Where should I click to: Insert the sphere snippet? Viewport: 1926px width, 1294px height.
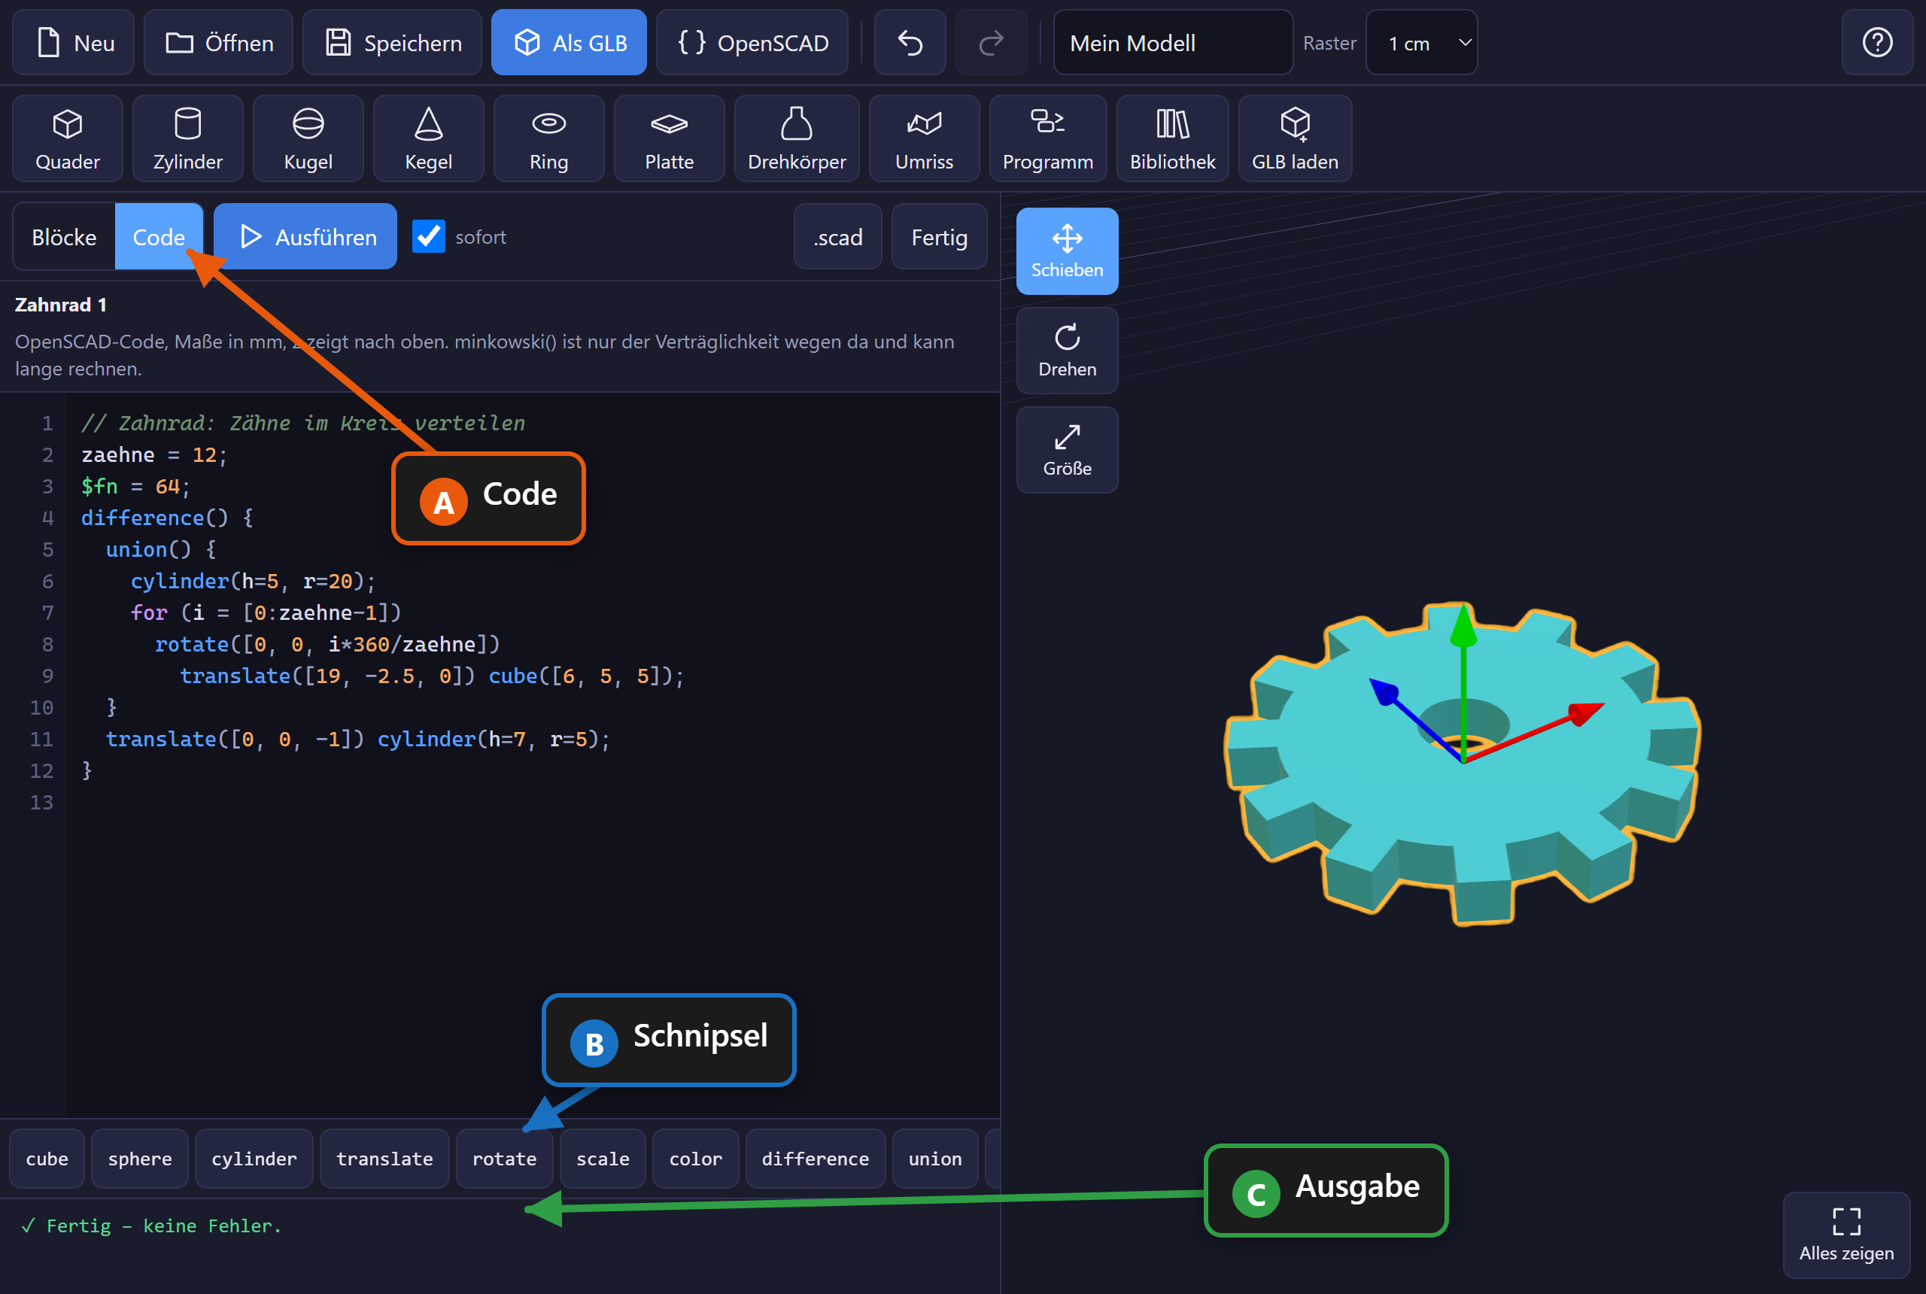pos(139,1159)
